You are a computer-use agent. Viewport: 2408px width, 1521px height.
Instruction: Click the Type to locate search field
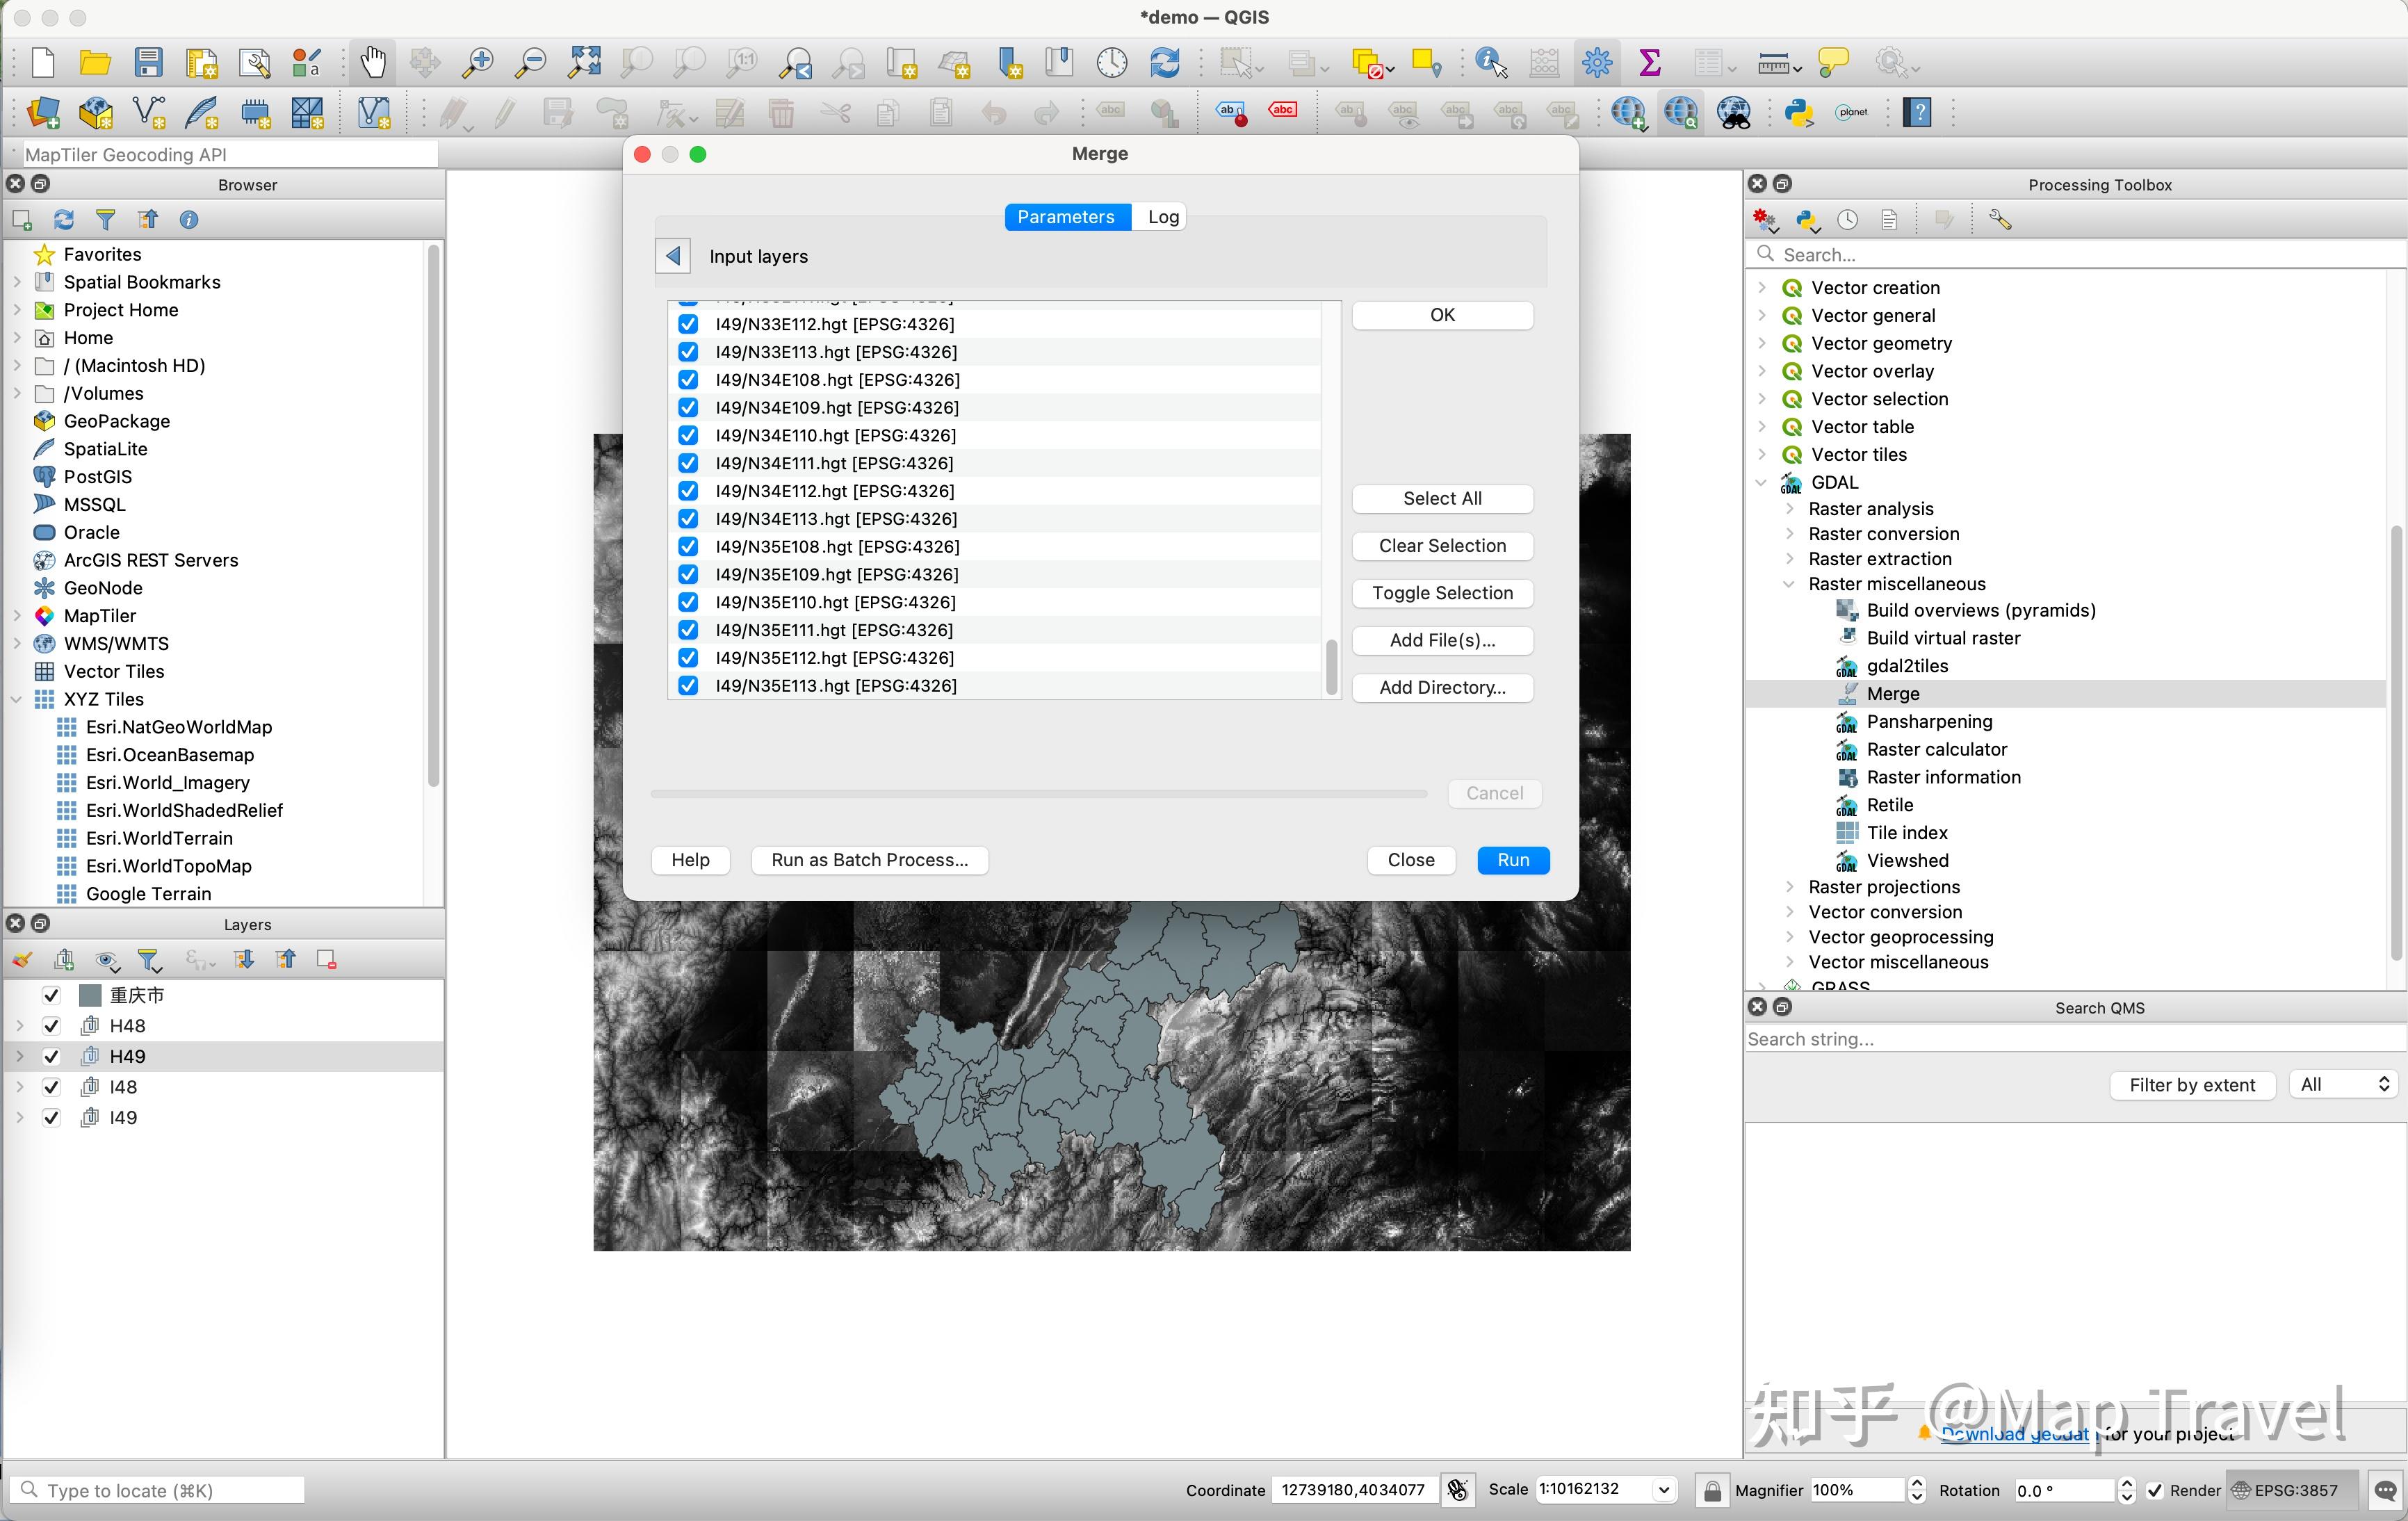[x=156, y=1489]
